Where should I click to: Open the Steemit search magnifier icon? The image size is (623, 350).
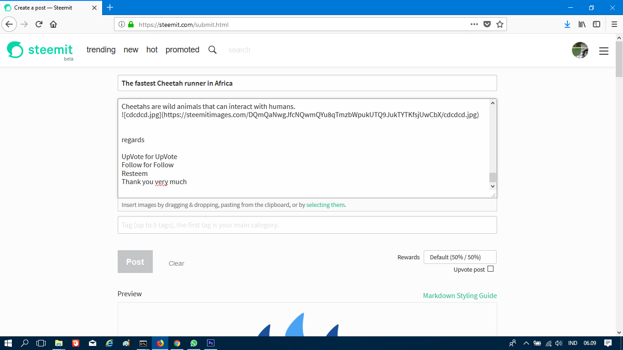coord(213,50)
